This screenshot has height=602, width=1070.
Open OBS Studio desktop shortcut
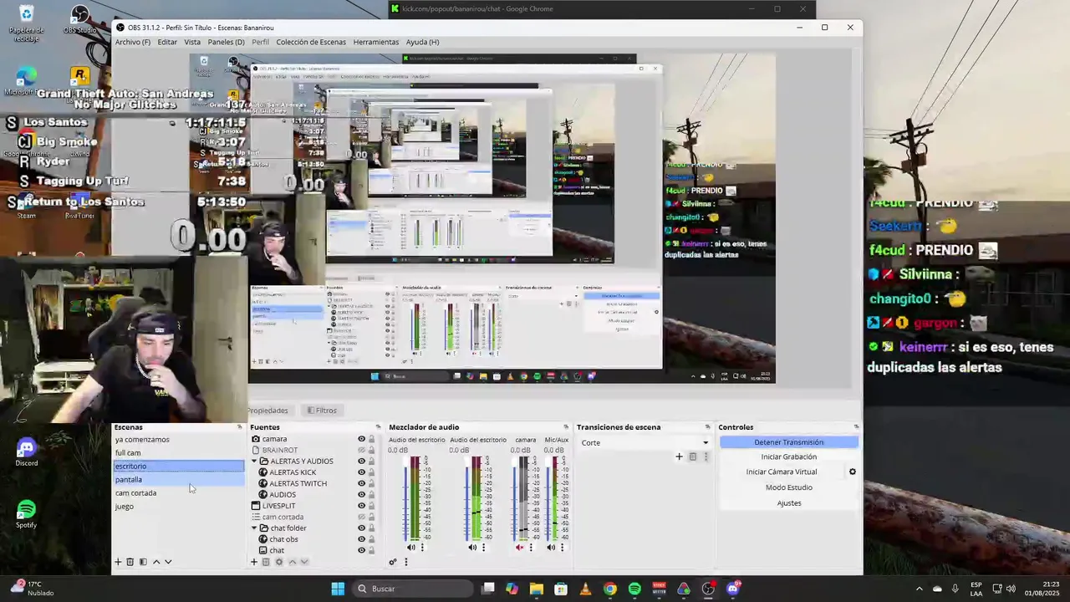tap(79, 19)
